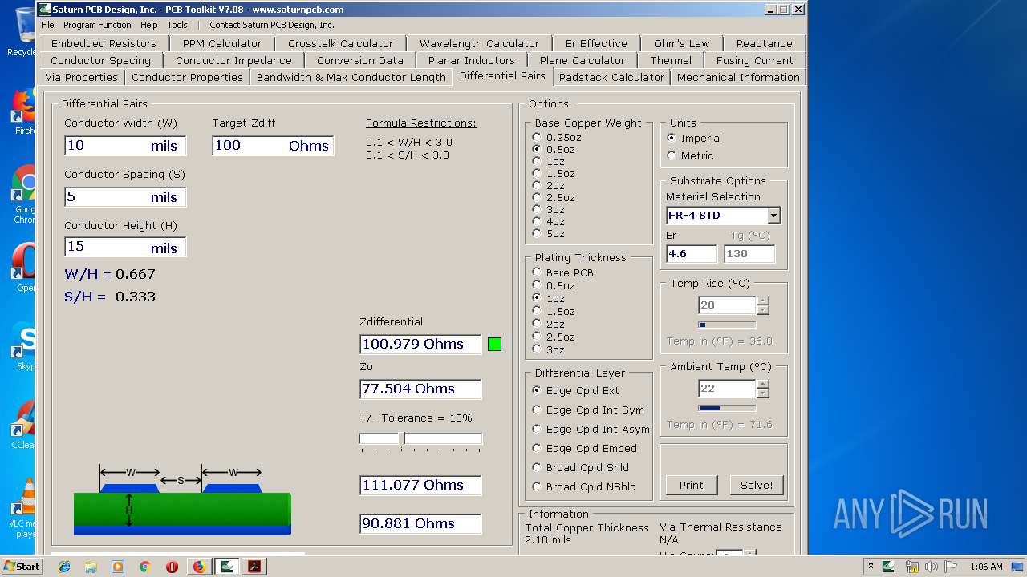Click the Temp Rise slider bar
The width and height of the screenshot is (1027, 577).
(727, 325)
